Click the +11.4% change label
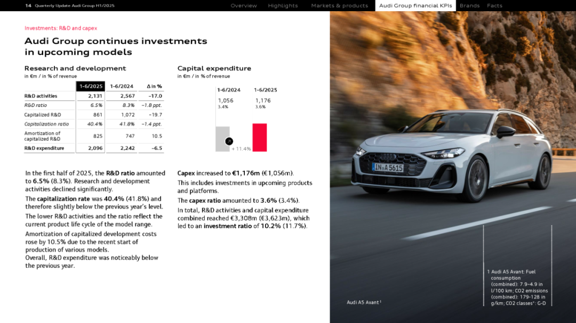 click(241, 149)
